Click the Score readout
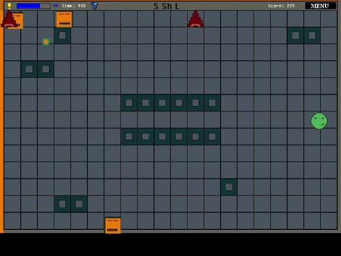This screenshot has width=341, height=256. click(281, 6)
